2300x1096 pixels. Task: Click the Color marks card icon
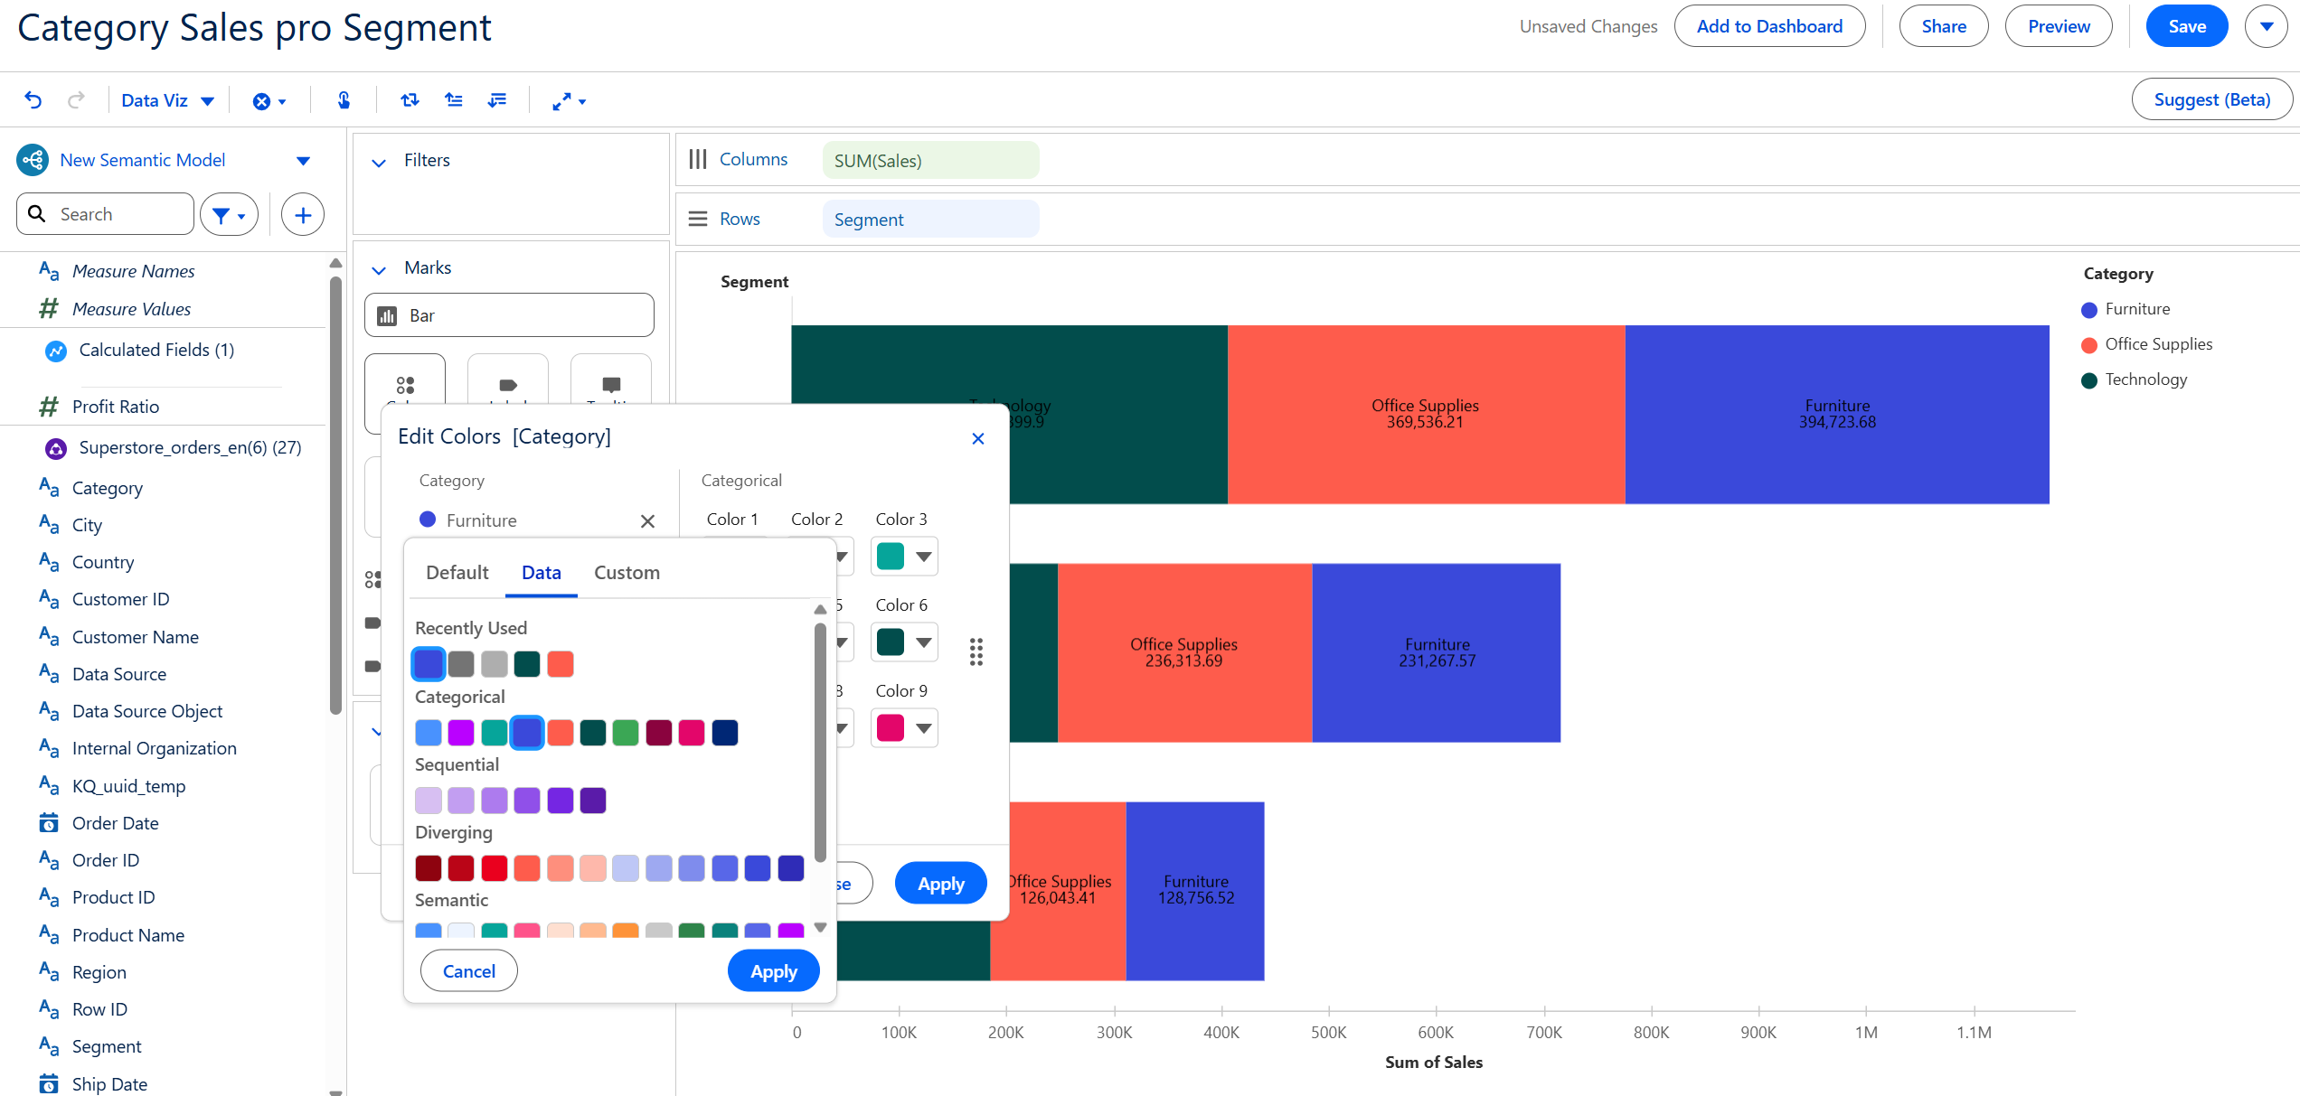405,387
